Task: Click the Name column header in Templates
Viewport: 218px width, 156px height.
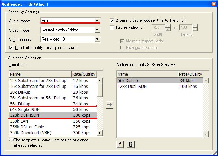Action: click(x=40, y=74)
